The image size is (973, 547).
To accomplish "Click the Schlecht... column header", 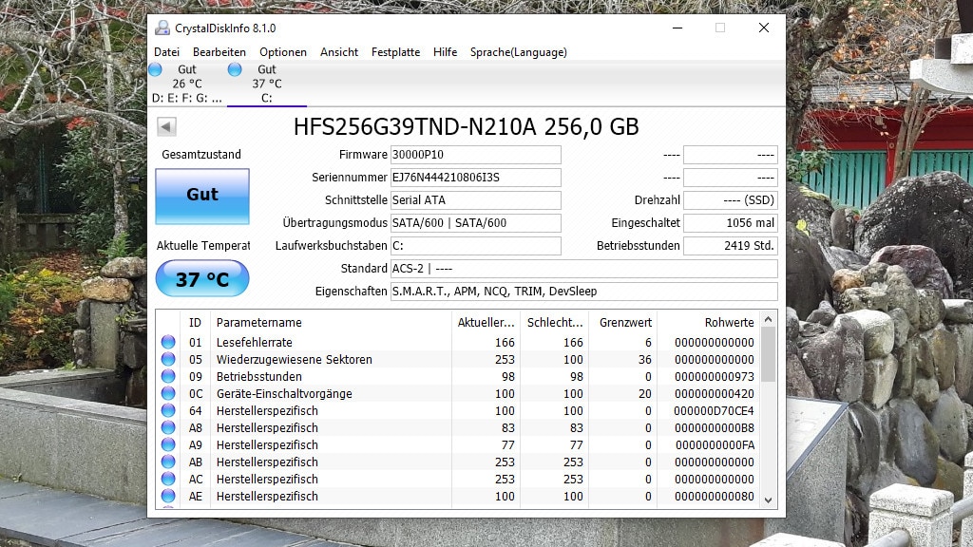I will [554, 323].
